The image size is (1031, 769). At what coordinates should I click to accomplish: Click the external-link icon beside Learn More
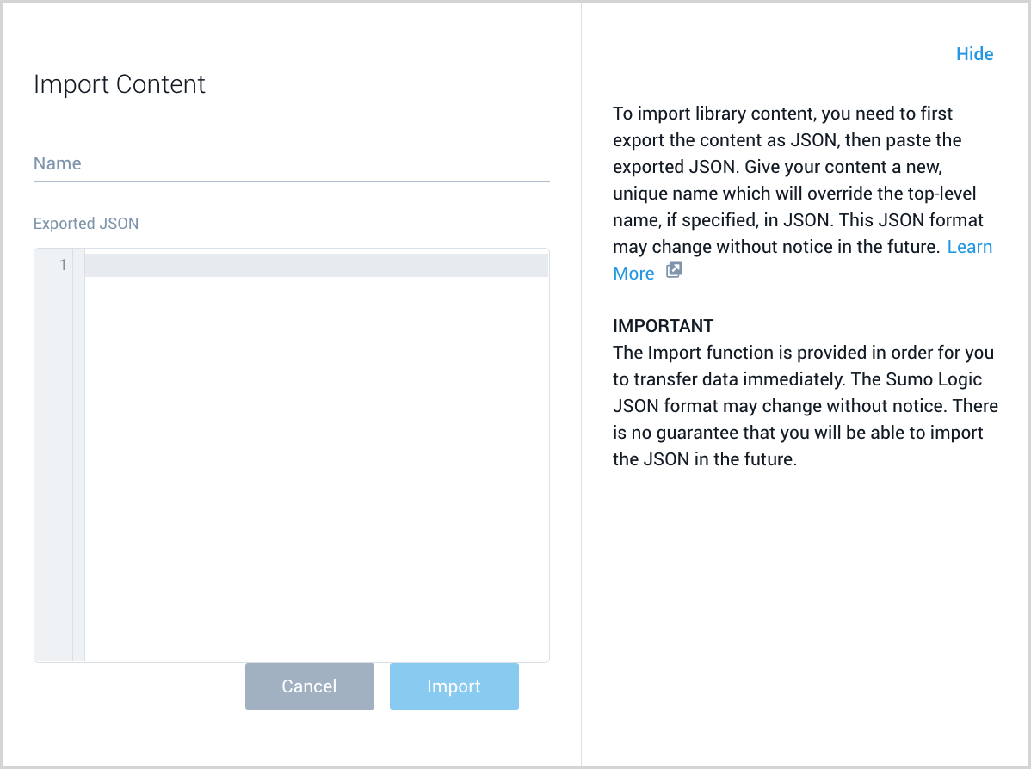point(674,269)
